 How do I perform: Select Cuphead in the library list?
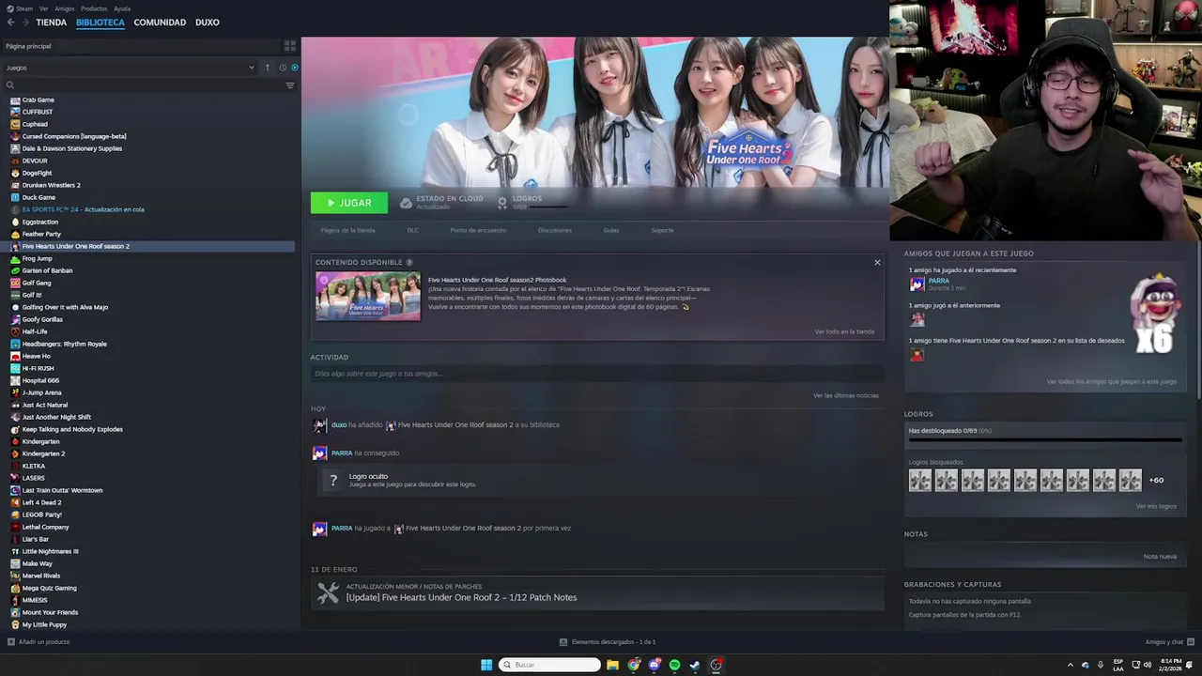[x=35, y=124]
